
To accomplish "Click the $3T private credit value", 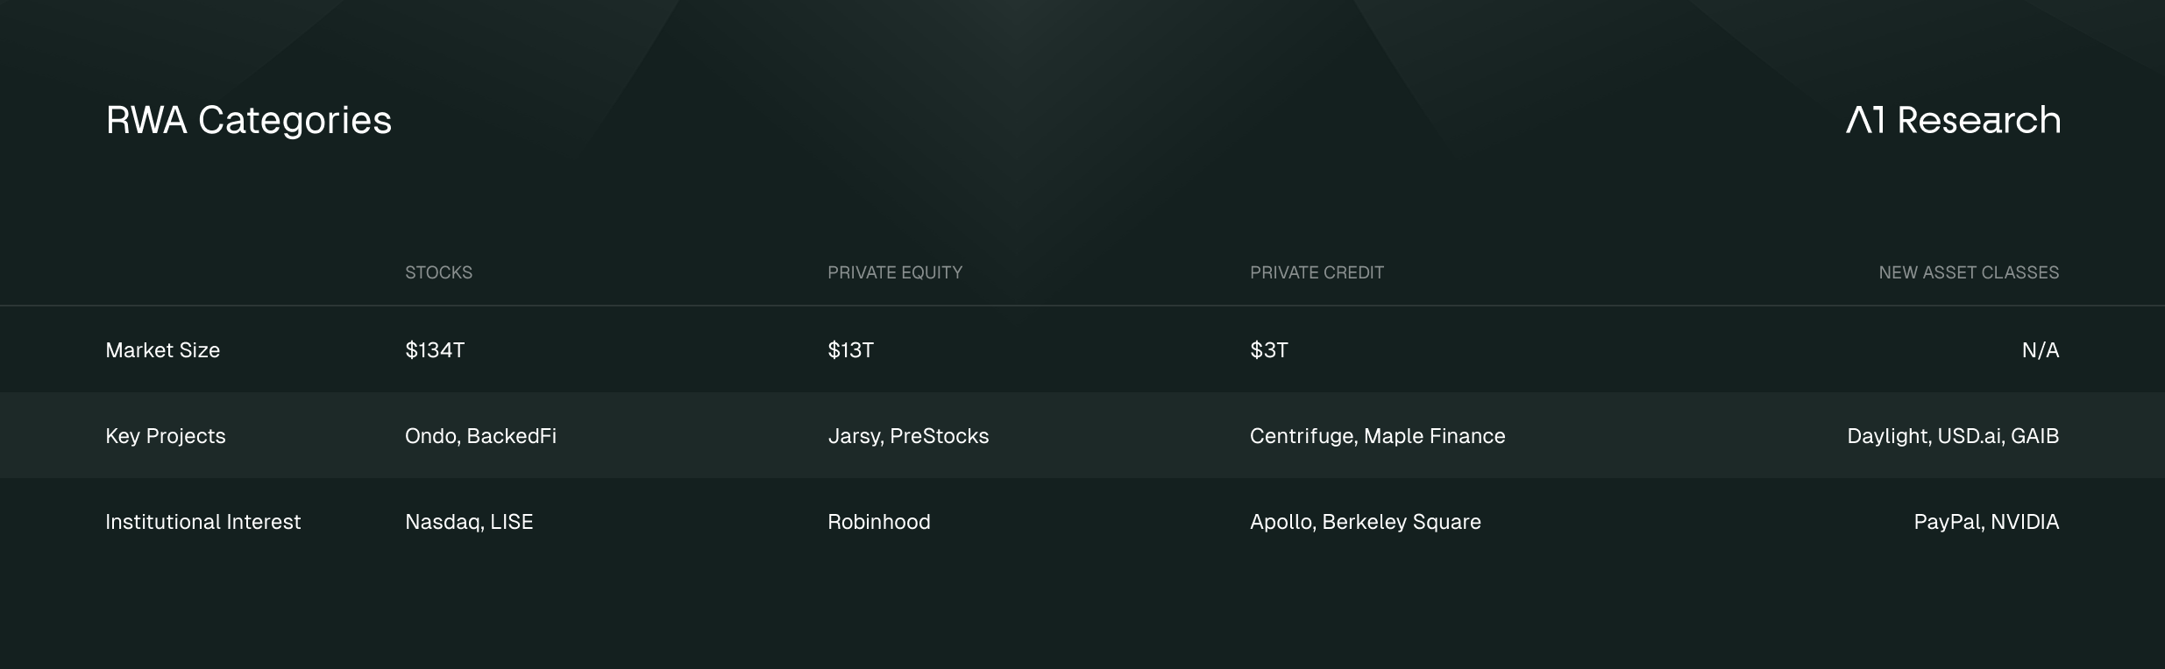I will pyautogui.click(x=1268, y=350).
